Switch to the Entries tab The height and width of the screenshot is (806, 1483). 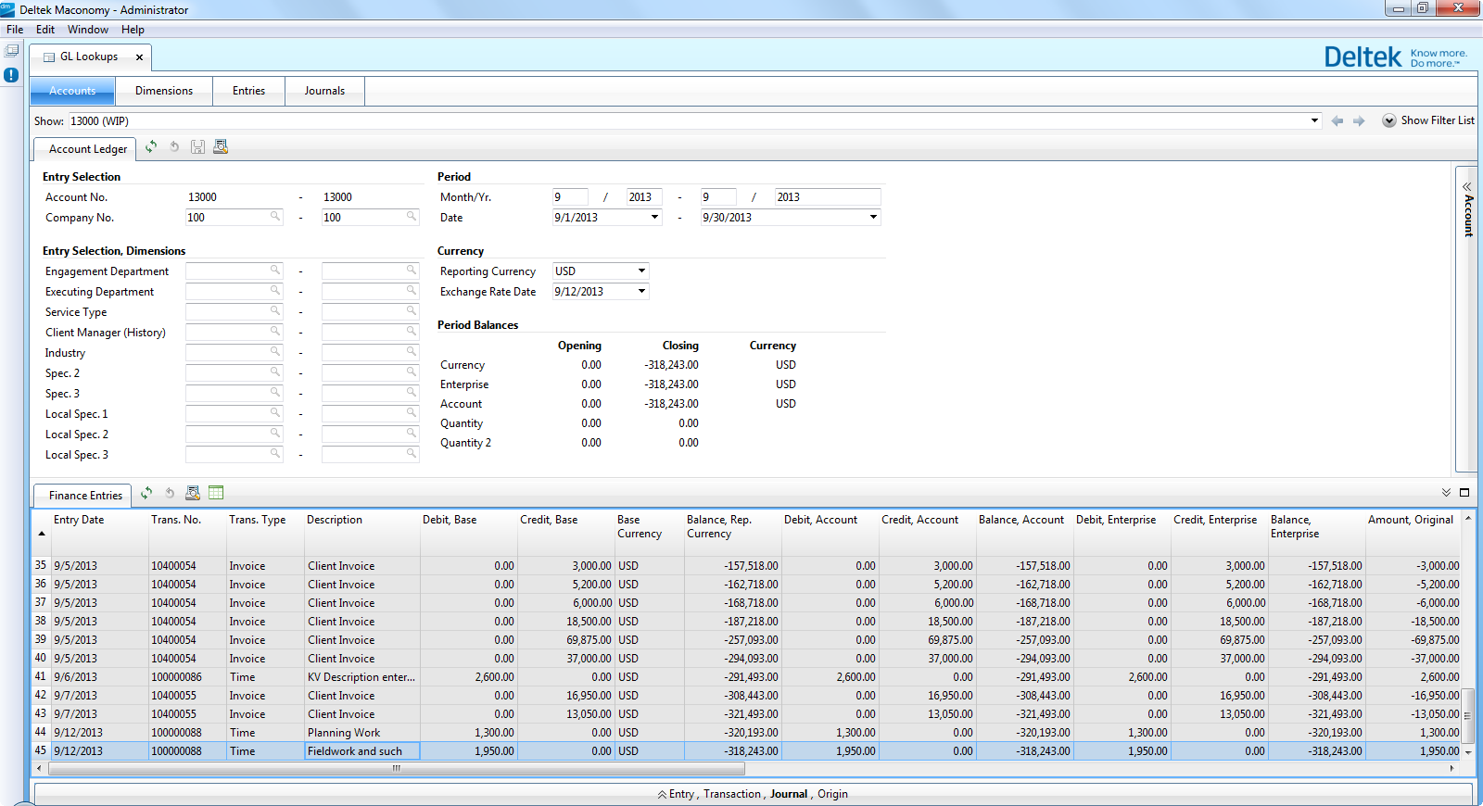(x=248, y=91)
